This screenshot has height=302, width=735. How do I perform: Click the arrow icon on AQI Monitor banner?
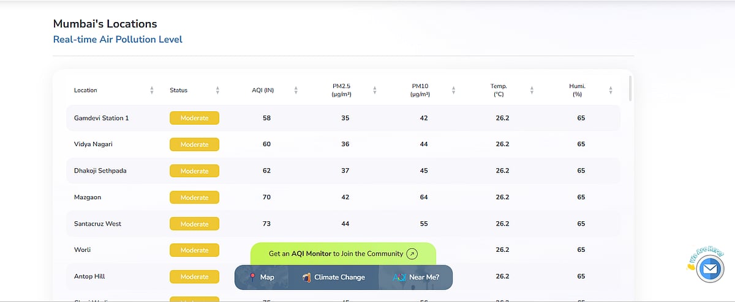(x=412, y=254)
